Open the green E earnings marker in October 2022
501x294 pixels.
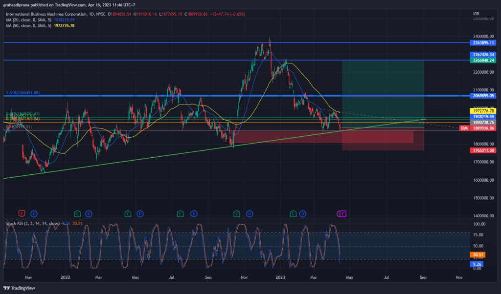(x=236, y=213)
